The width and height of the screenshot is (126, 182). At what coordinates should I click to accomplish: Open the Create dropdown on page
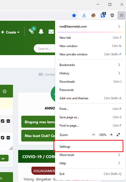[10, 32]
